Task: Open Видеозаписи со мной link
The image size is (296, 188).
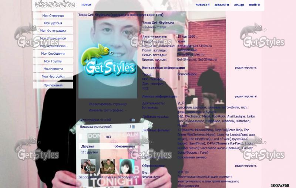Action: tap(96, 127)
